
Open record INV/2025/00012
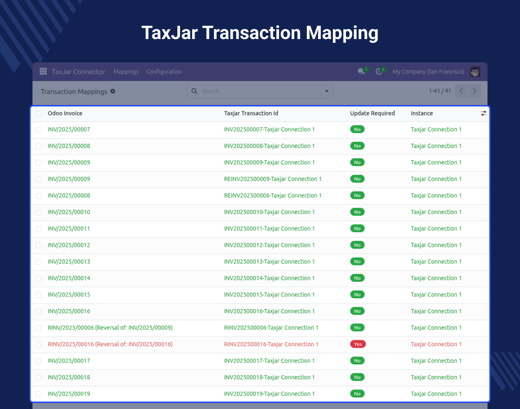(x=69, y=245)
